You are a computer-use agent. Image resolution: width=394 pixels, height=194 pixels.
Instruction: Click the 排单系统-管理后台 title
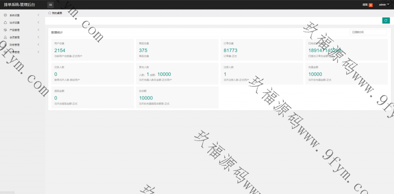click(19, 5)
